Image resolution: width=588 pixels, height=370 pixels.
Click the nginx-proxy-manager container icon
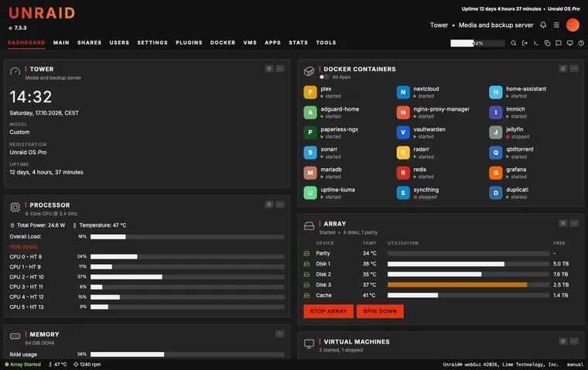[x=403, y=112]
